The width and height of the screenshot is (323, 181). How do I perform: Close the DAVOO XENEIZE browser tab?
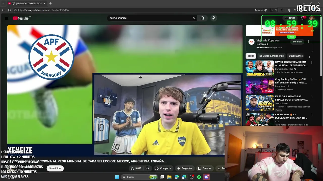[44, 3]
